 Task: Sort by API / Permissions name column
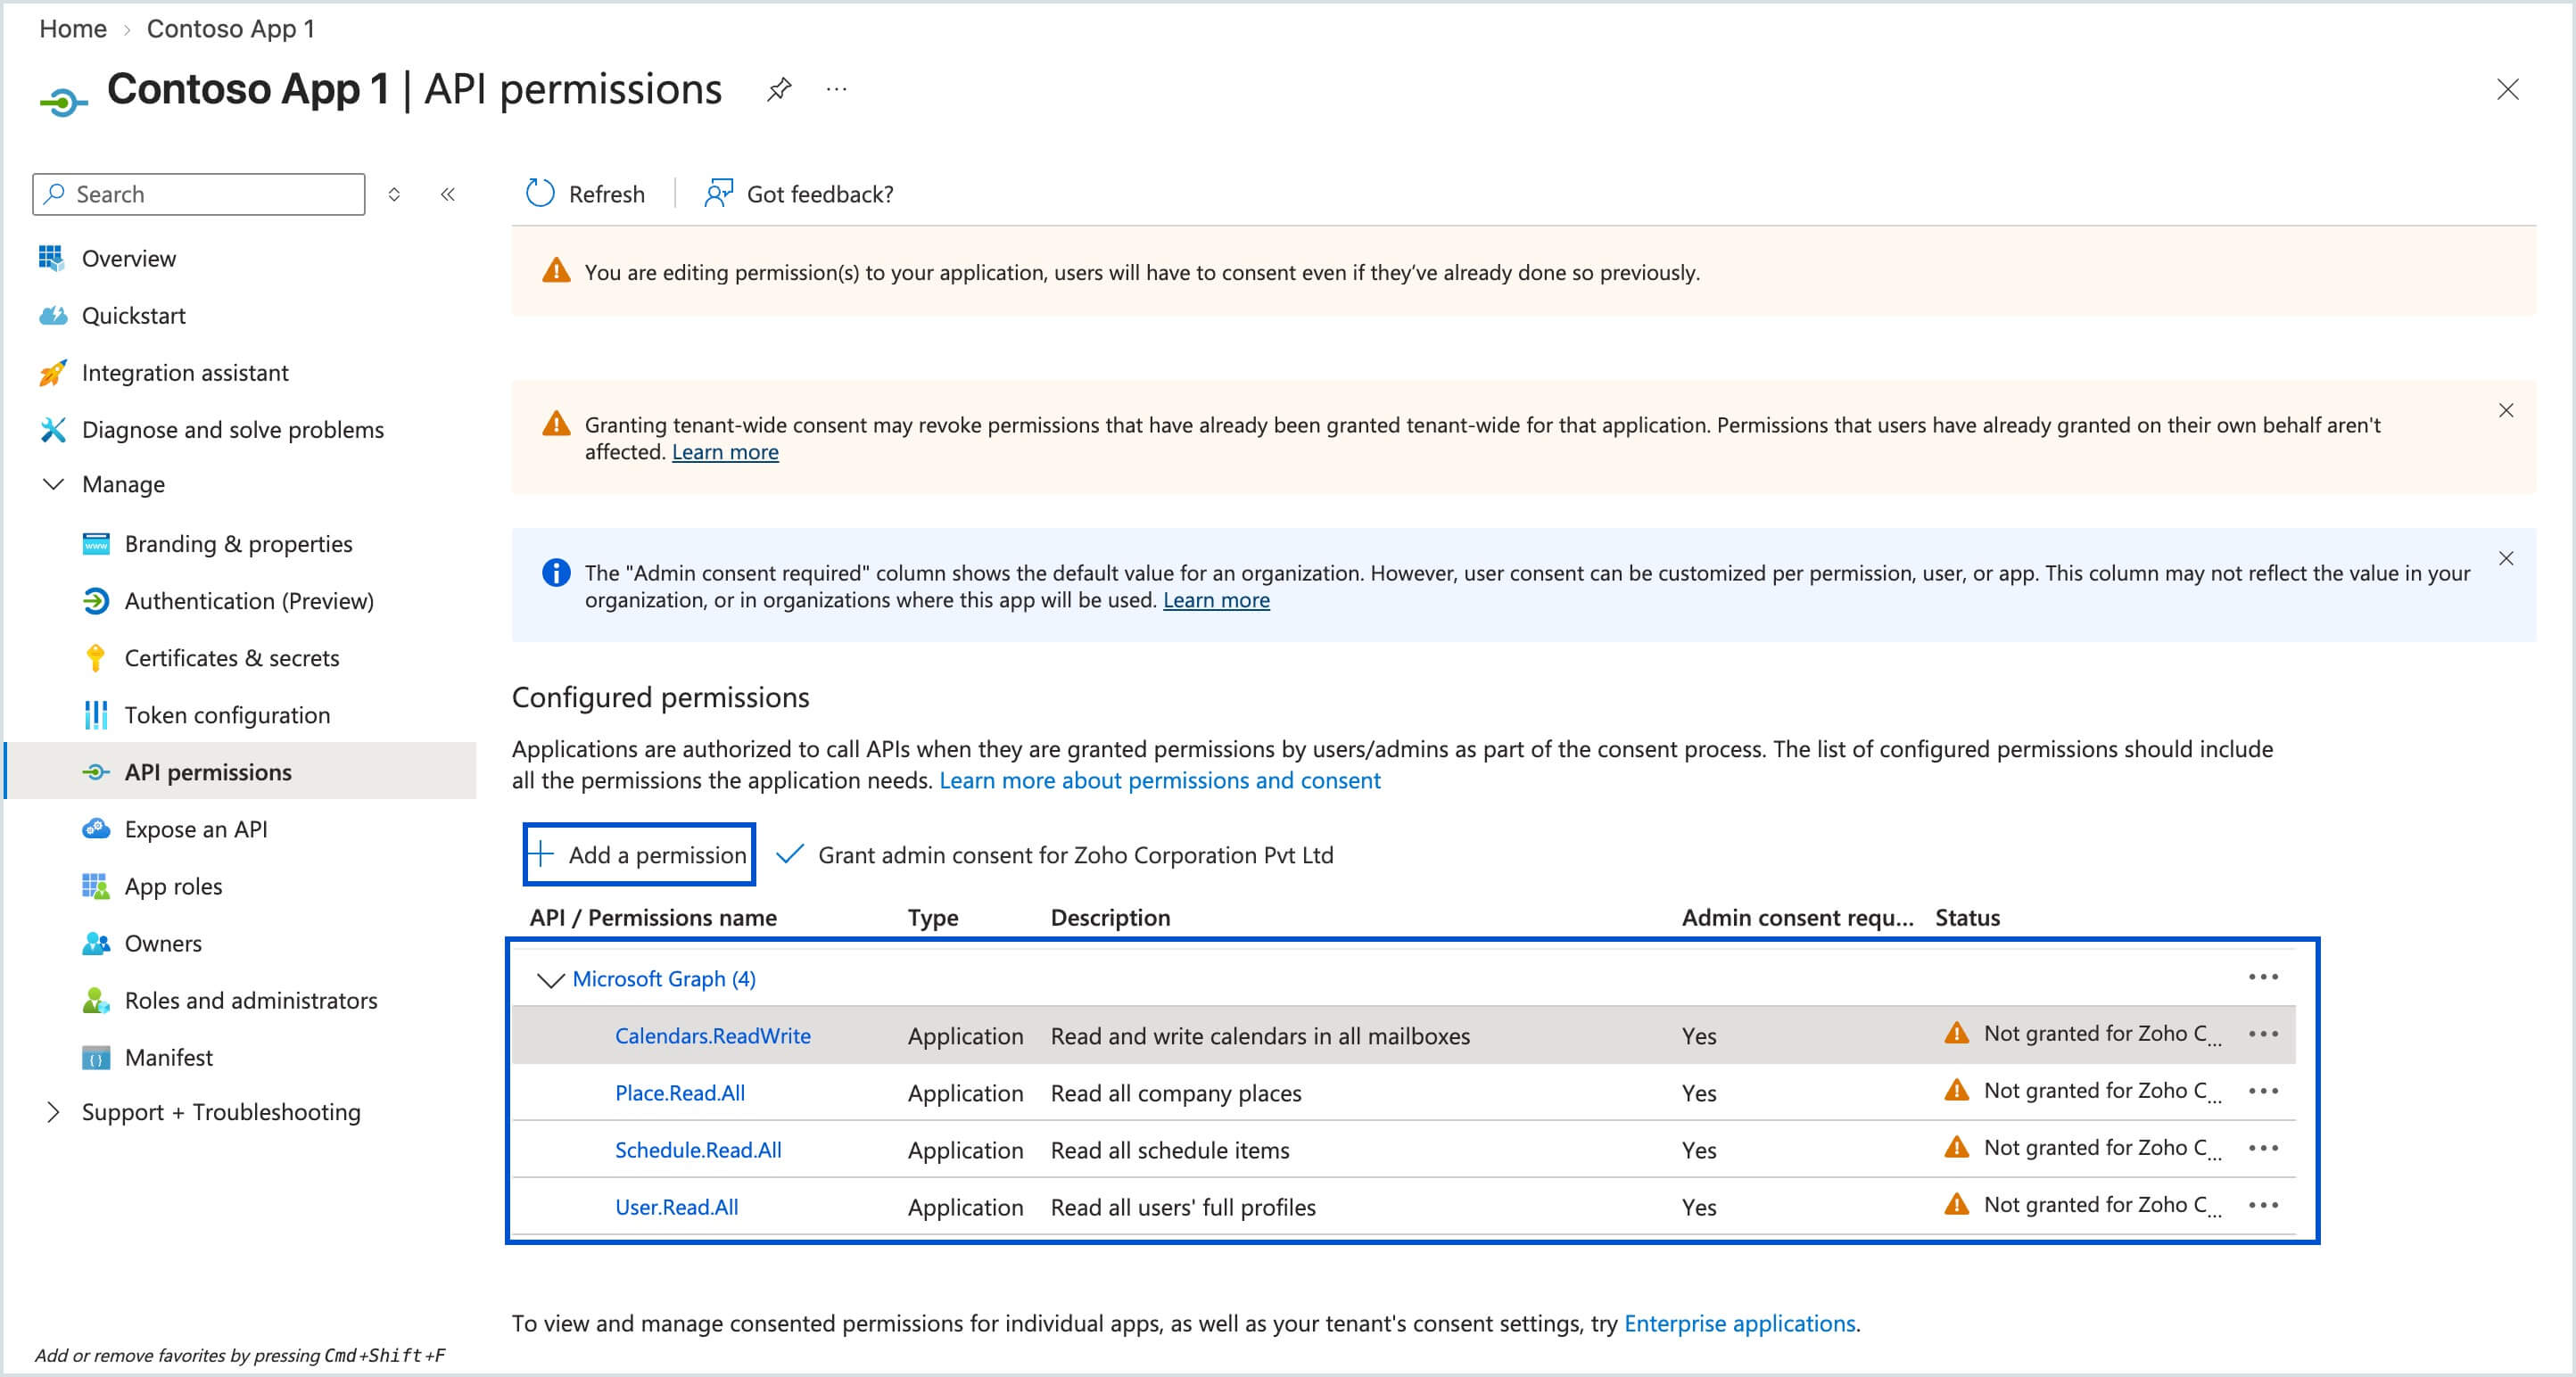pyautogui.click(x=653, y=917)
